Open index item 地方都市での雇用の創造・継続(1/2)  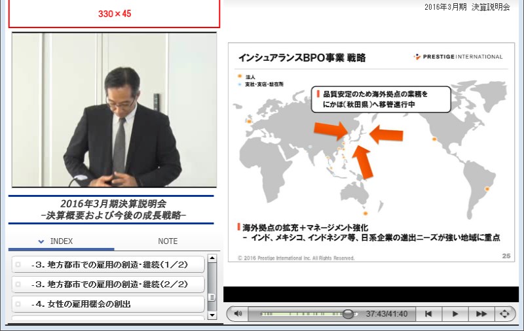108,264
